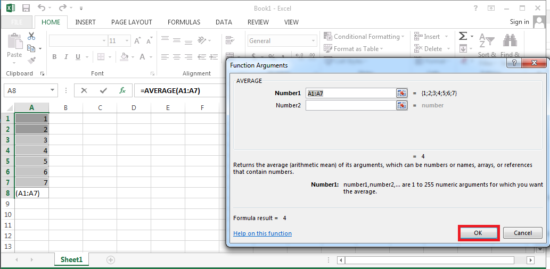The image size is (550, 269).
Task: Click the Copy icon in Clipboard group
Action: (31, 48)
